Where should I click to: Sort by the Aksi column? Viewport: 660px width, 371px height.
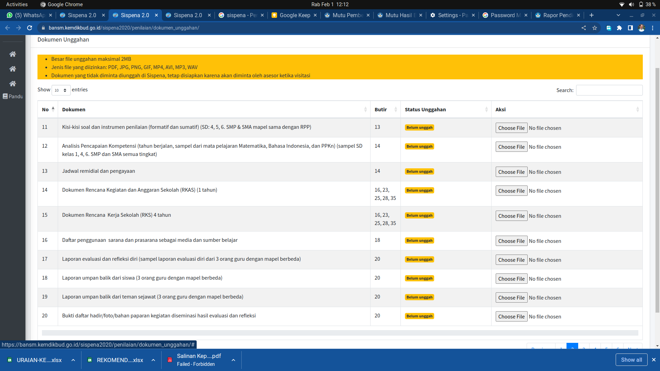tap(567, 109)
